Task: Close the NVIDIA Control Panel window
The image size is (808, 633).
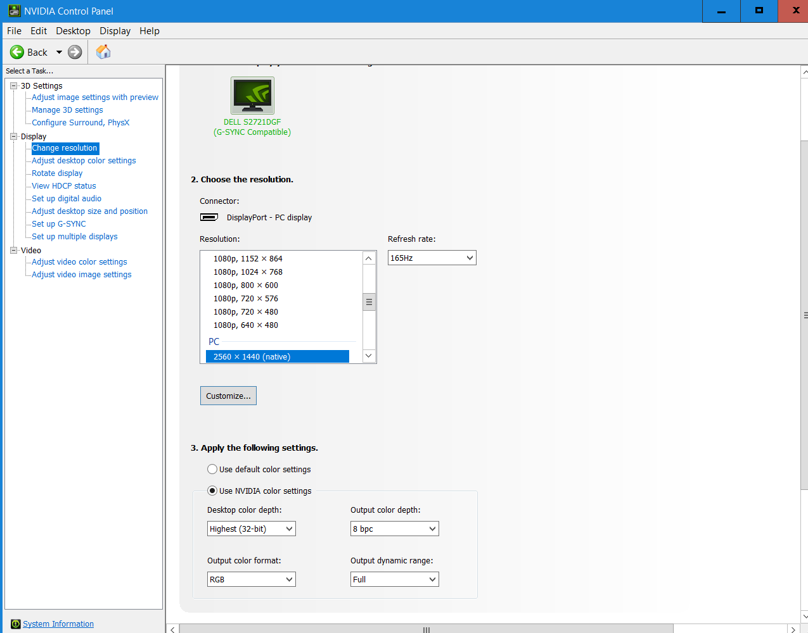Action: point(795,11)
